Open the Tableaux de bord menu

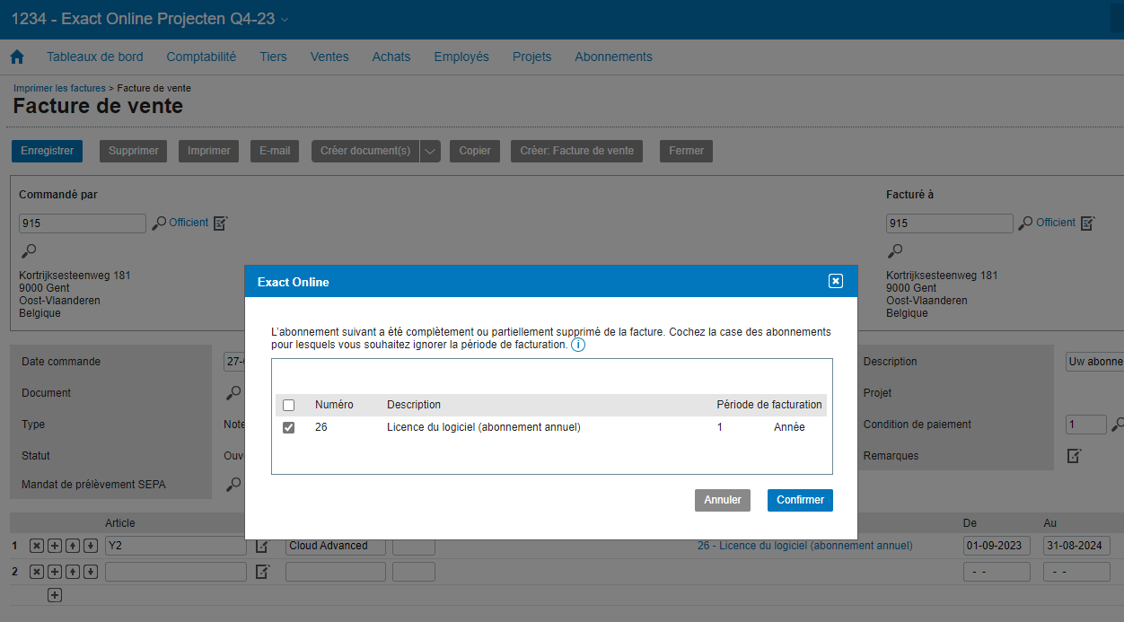pyautogui.click(x=95, y=57)
